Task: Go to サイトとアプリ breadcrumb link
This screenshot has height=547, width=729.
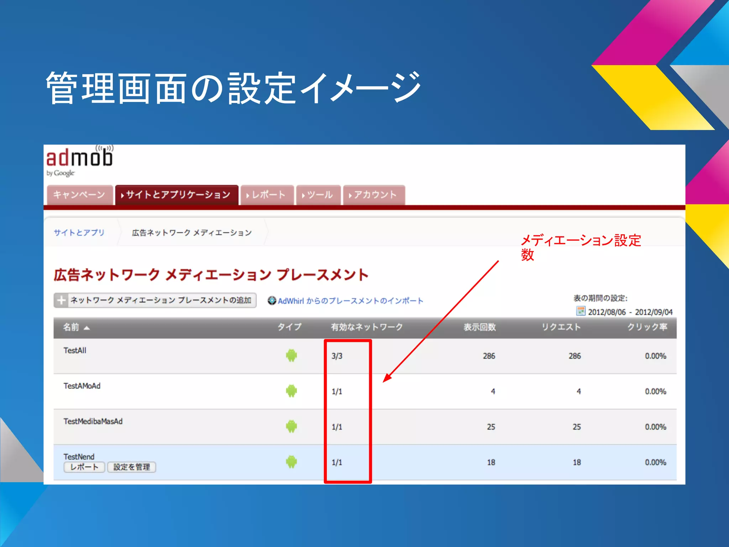Action: coord(79,233)
